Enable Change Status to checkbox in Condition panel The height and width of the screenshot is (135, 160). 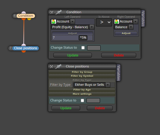pos(83,48)
